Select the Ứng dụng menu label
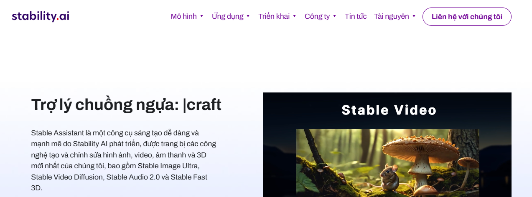Screen dimensions: 532x197 [x=227, y=16]
